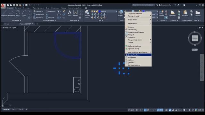This screenshot has height=115, width=205.
Task: Click the Base view (Базовый) tool
Action: pos(197,13)
